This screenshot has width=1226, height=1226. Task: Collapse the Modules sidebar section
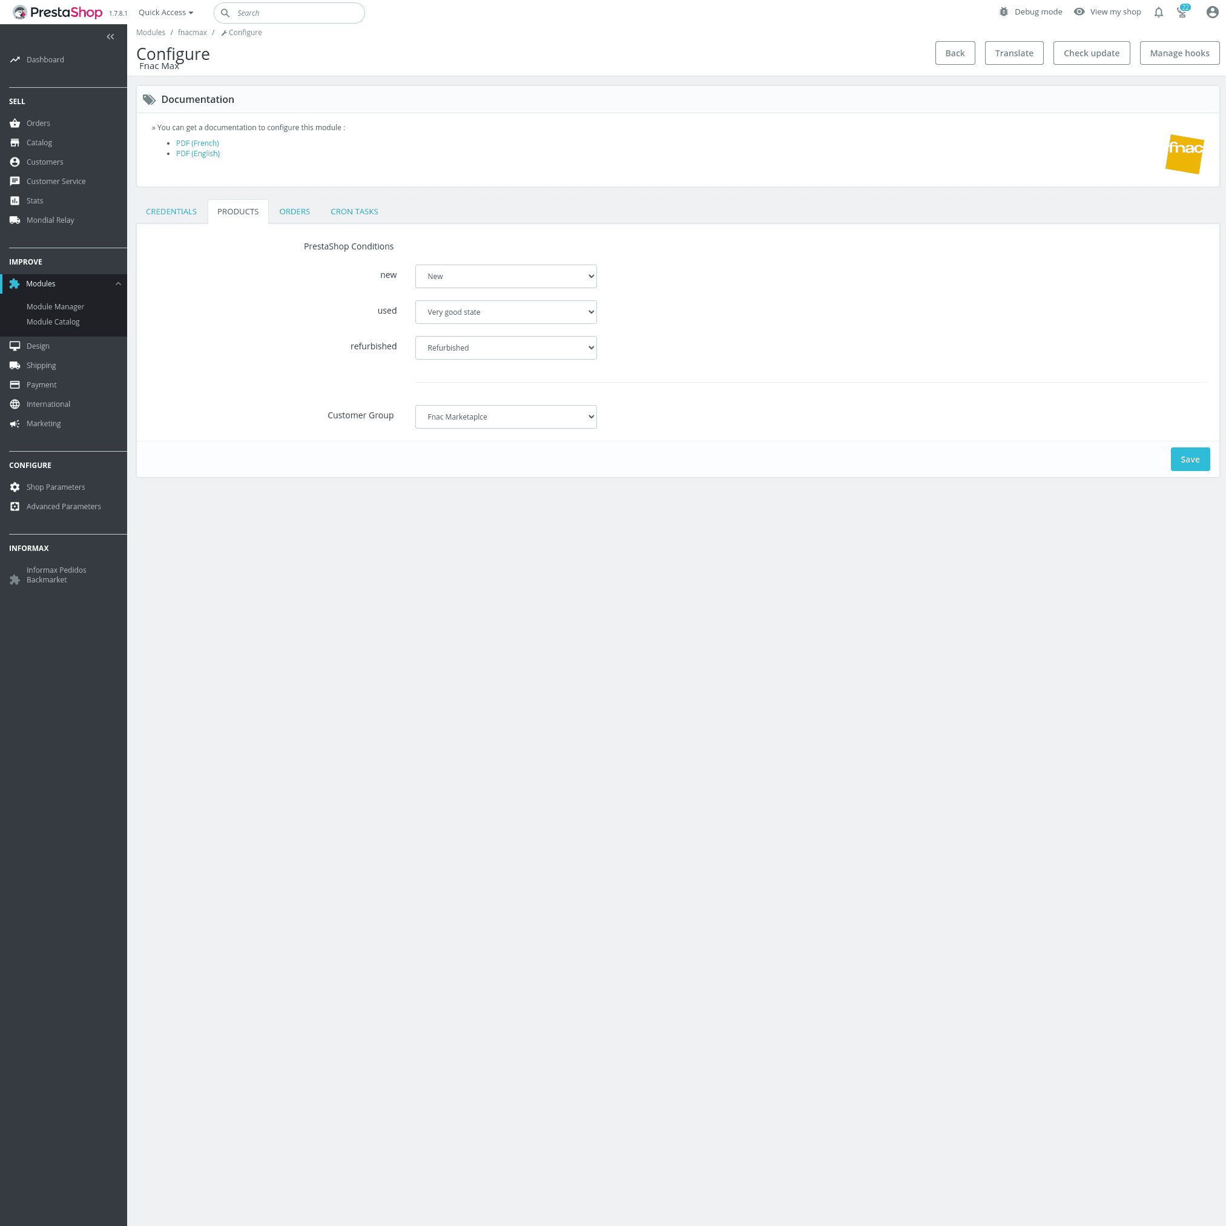click(x=118, y=284)
